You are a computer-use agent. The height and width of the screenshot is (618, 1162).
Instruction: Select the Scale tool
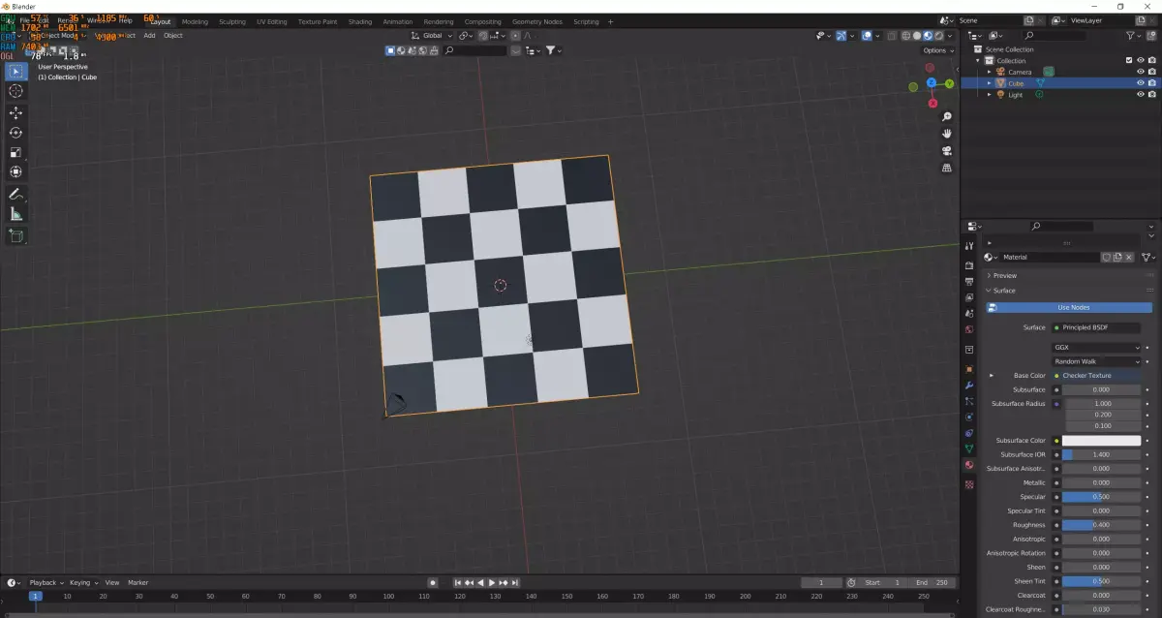tap(15, 152)
